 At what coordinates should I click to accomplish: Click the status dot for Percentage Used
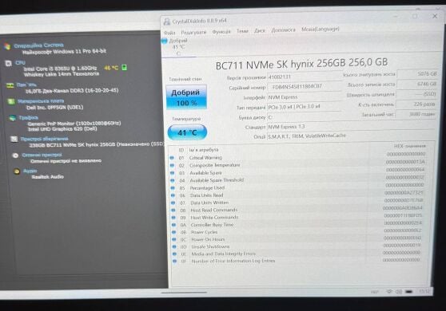coord(173,188)
